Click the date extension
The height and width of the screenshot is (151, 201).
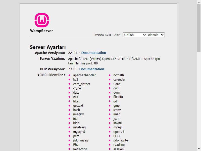76,93
